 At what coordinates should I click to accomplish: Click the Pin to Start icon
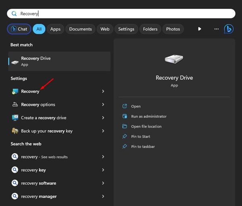click(x=125, y=137)
